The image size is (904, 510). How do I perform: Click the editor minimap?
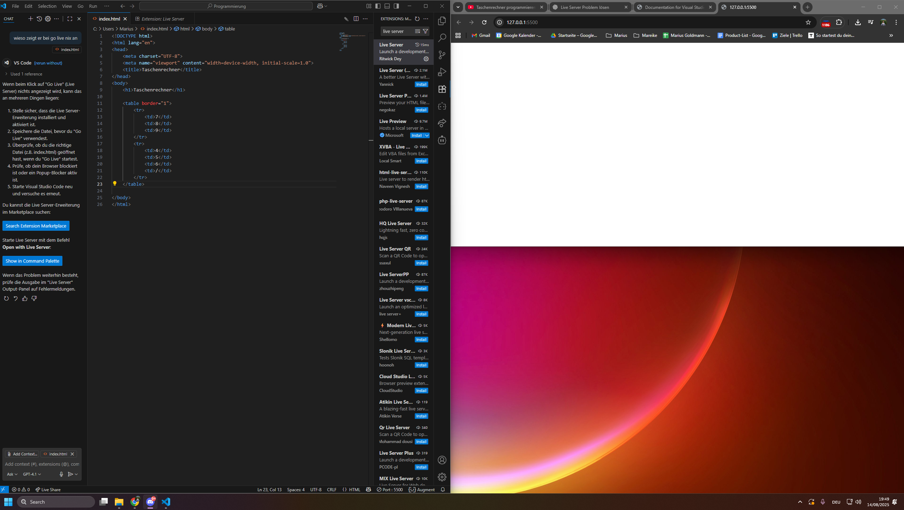(353, 42)
